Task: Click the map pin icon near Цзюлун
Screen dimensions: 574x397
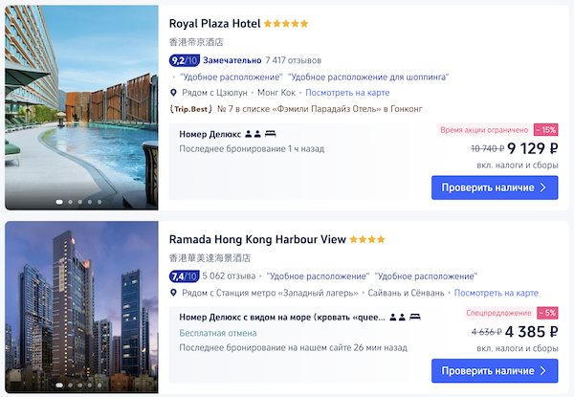Action: coord(173,93)
